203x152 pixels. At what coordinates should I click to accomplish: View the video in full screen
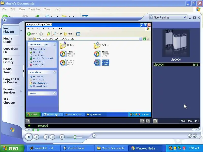[148, 121]
